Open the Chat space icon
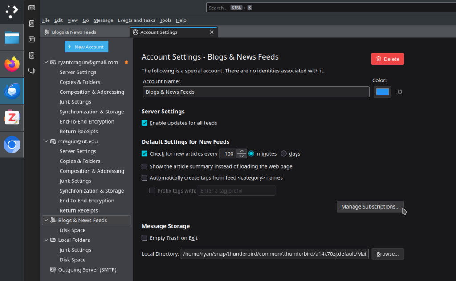 point(32,71)
